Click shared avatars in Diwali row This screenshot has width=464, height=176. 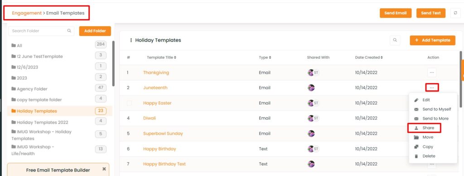pyautogui.click(x=313, y=118)
